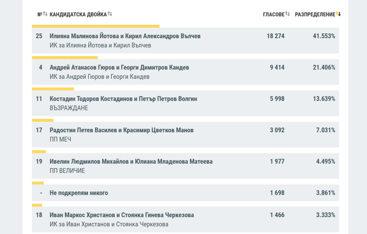Click the ГЛАСОВЕ column header
This screenshot has width=367, height=234.
(x=274, y=14)
